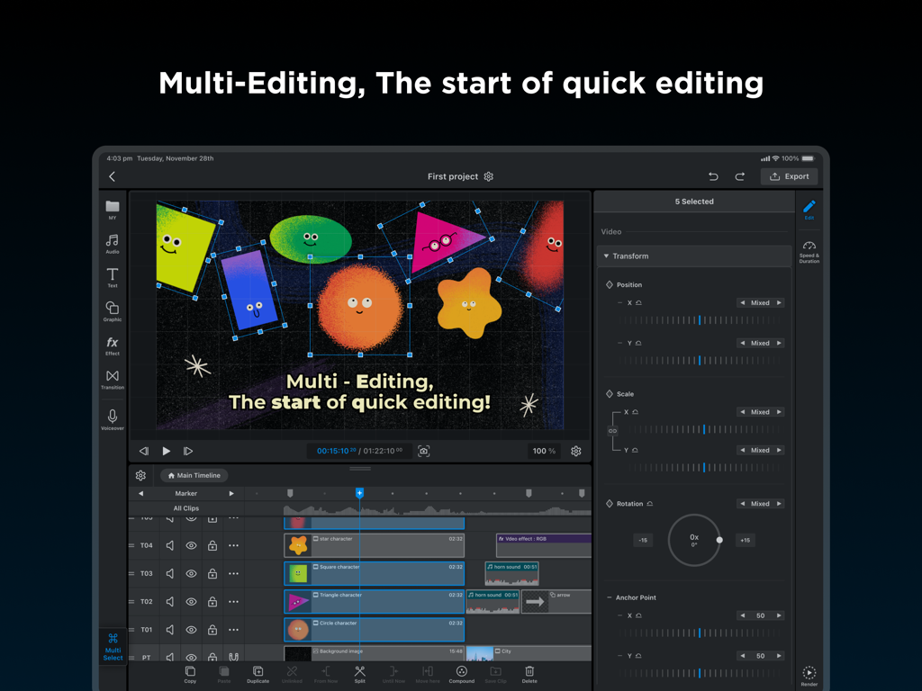922x691 pixels.
Task: Create a Compound clip
Action: [461, 673]
